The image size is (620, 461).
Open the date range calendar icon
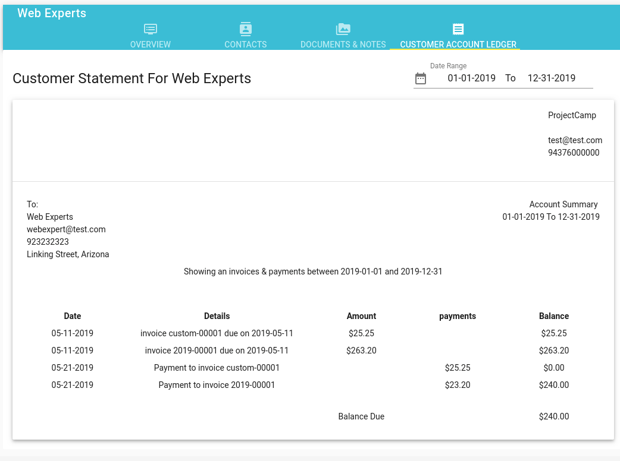point(421,78)
